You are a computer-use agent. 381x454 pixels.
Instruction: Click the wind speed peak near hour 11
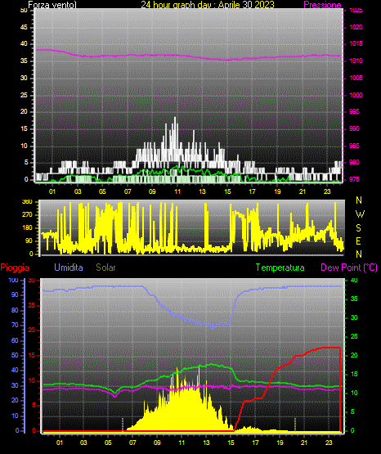coord(175,119)
